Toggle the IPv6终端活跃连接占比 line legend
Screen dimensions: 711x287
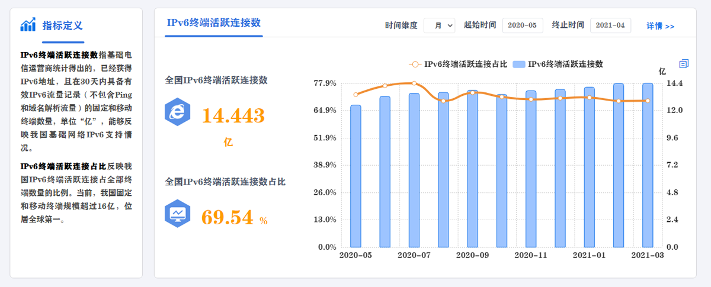point(457,64)
